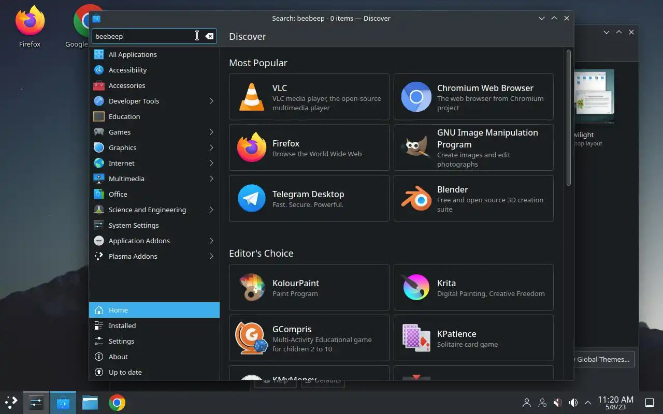The width and height of the screenshot is (663, 414).
Task: Click Global Themes button in background window
Action: 603,359
